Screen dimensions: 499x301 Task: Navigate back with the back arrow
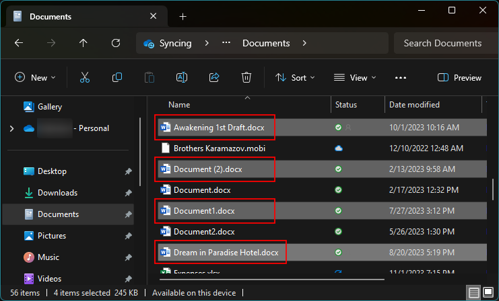[x=19, y=43]
